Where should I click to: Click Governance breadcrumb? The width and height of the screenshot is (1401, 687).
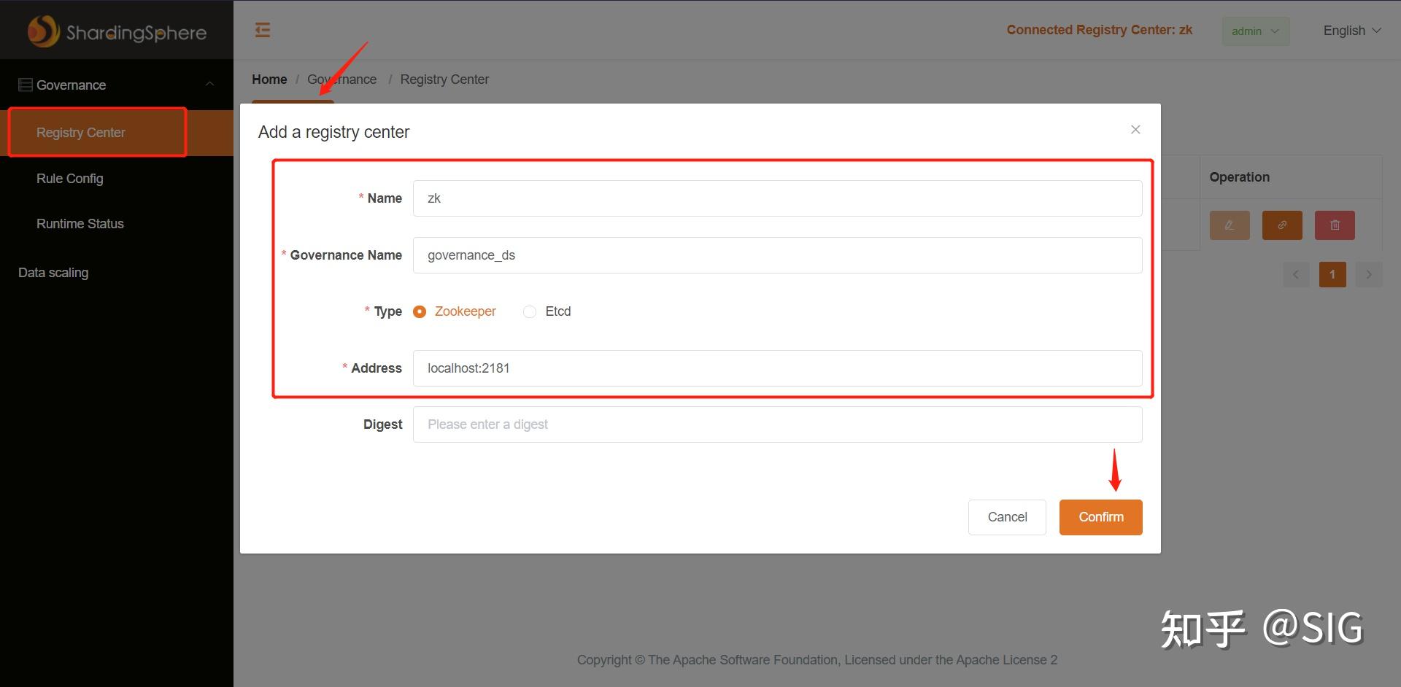341,79
